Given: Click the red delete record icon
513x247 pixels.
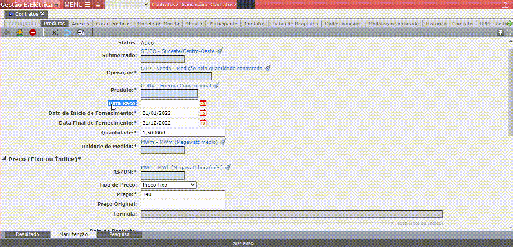Looking at the screenshot, I should coord(33,33).
